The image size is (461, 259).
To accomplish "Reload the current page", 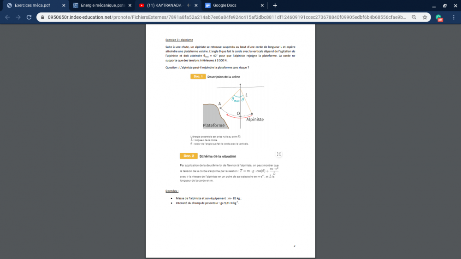I will pos(29,17).
